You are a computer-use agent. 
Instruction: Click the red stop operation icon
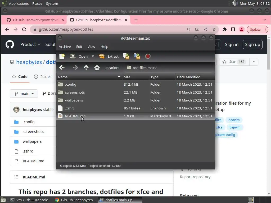[148, 56]
